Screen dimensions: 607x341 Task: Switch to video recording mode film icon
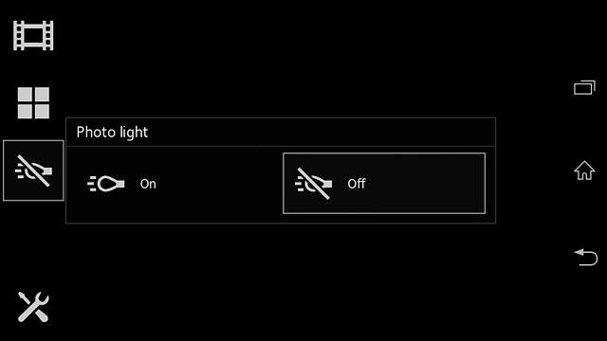pyautogui.click(x=33, y=36)
